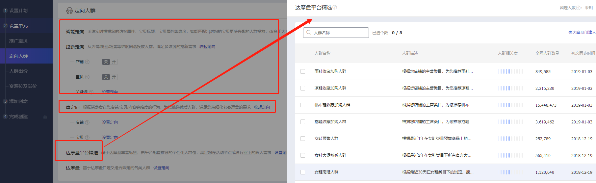The image size is (596, 183).
Task: Click help icon next to 宝贝 under 拉新定向
Action: (87, 77)
